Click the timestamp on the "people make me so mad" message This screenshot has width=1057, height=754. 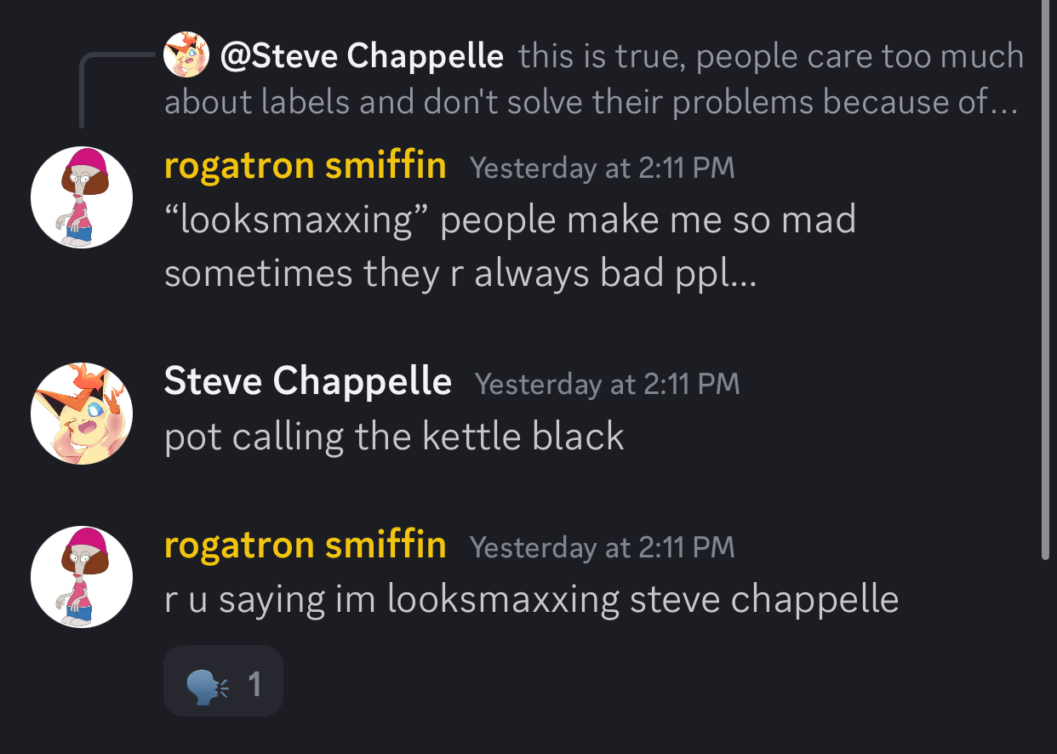pyautogui.click(x=602, y=168)
